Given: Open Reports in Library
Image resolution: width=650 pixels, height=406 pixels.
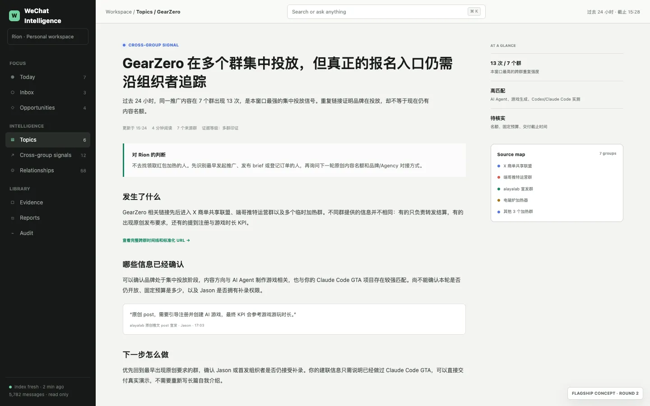Looking at the screenshot, I should point(48,218).
